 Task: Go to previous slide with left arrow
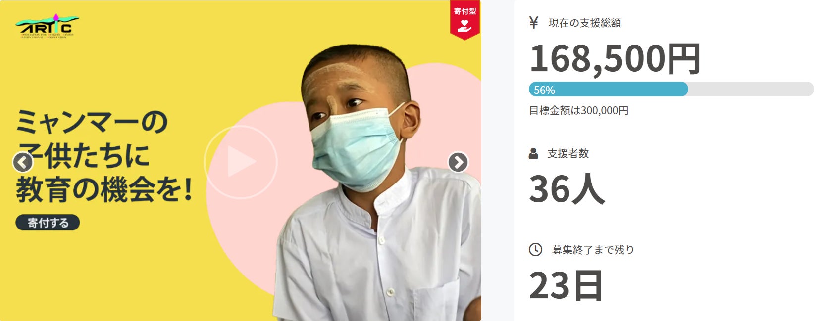tap(23, 162)
